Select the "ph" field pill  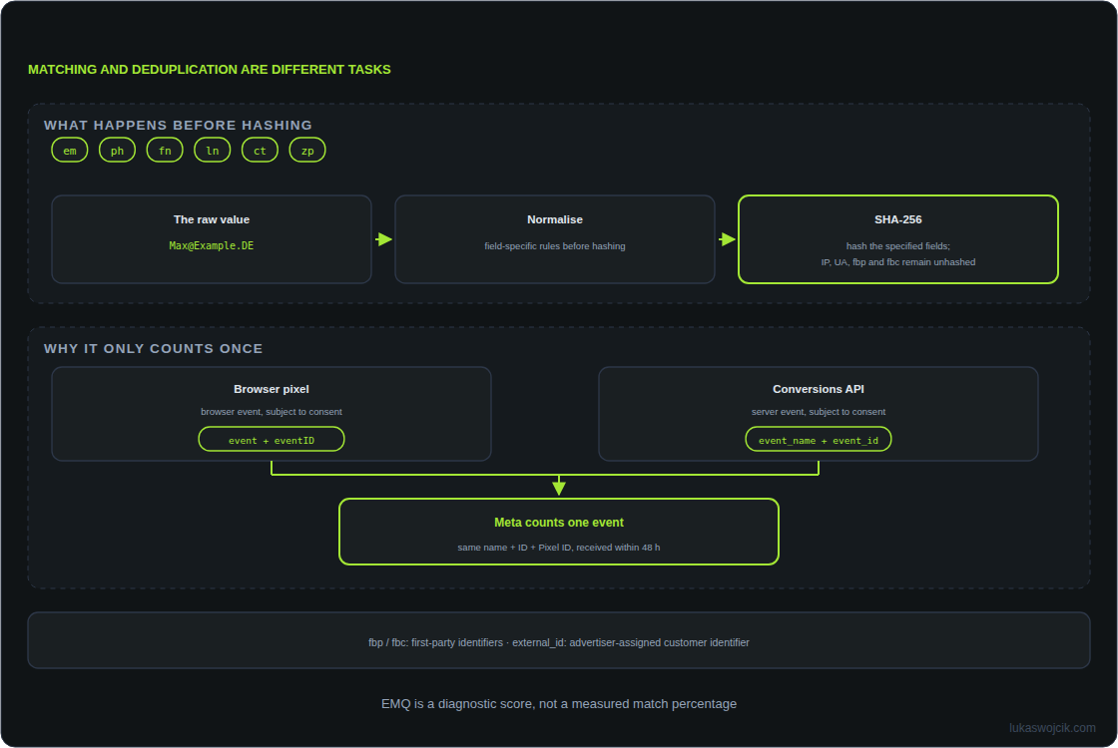[x=117, y=151]
